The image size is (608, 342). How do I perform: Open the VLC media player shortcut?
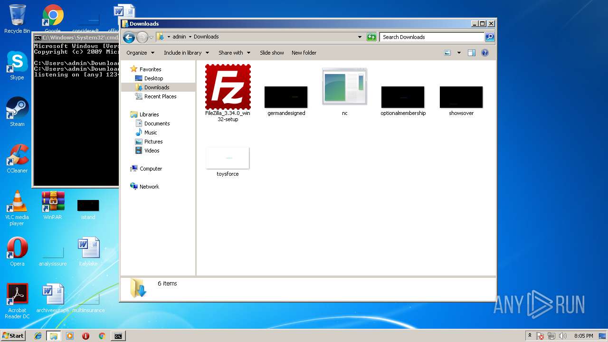[17, 208]
